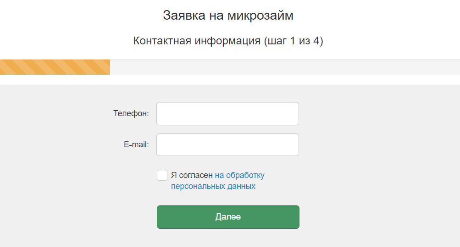The image size is (460, 247).
Task: Tick the Я согласен consent checkbox
Action: pos(162,175)
